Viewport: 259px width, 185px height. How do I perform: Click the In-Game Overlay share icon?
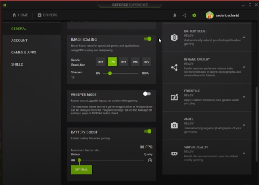[x=174, y=68]
